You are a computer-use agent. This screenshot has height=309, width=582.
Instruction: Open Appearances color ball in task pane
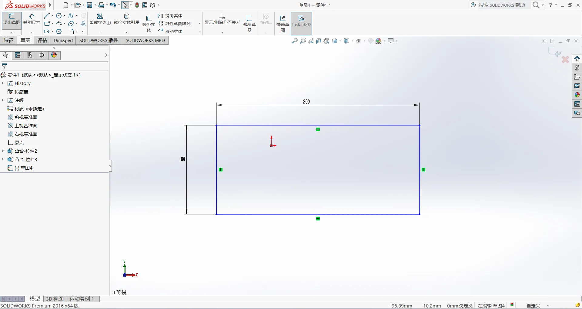coord(577,95)
